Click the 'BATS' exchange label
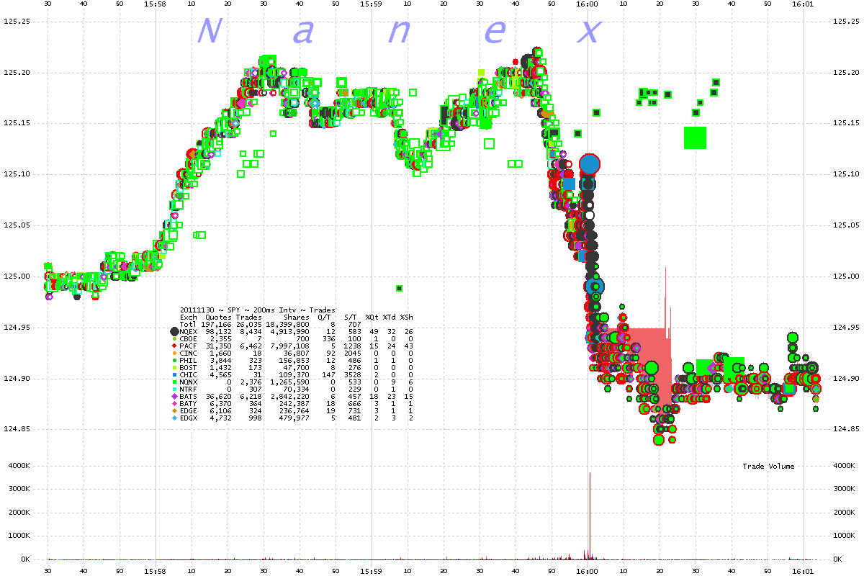This screenshot has height=576, width=864. 189,396
